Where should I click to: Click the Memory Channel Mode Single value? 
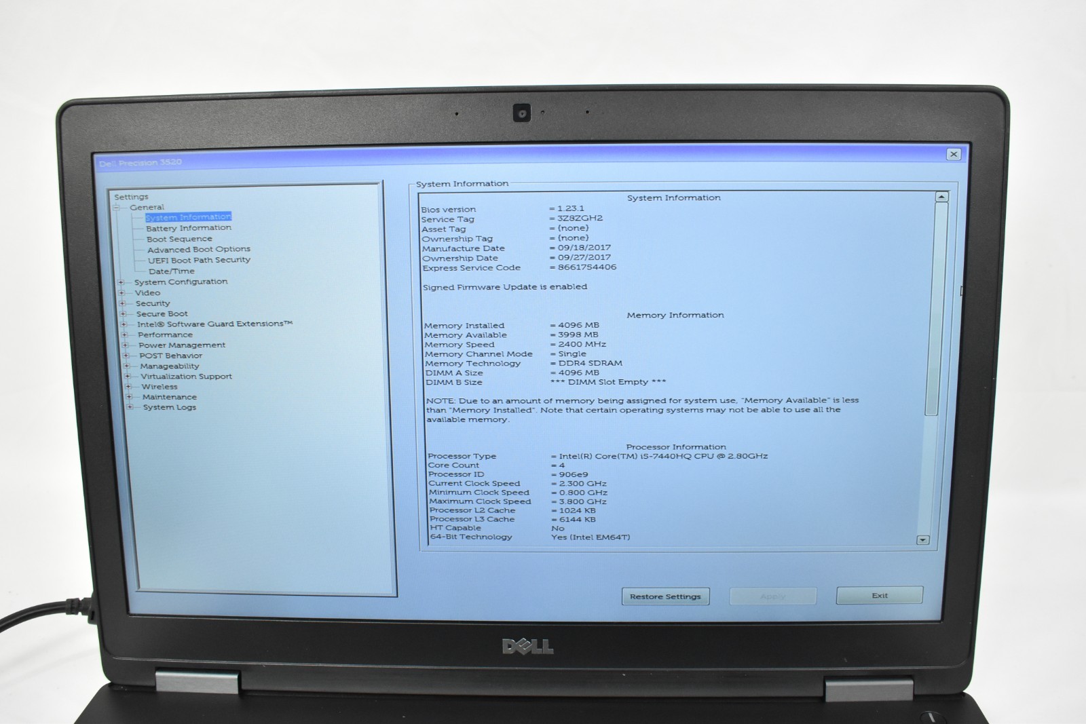click(572, 354)
